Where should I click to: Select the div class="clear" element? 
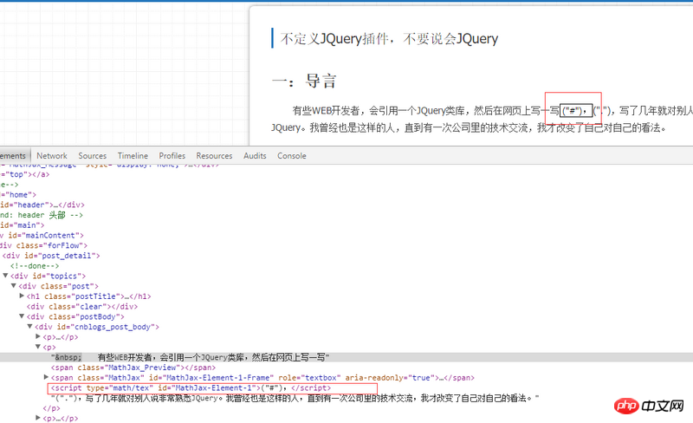pos(82,306)
